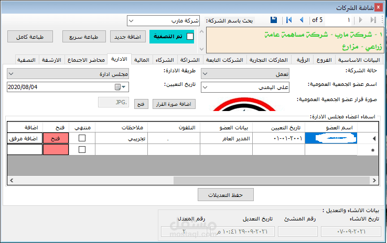
Task: Save changes with حفظ التعديلات button
Action: point(225,195)
